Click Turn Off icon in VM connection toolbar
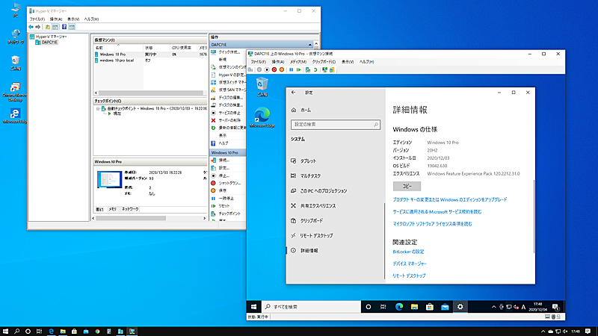Image resolution: width=598 pixels, height=336 pixels. 267,69
